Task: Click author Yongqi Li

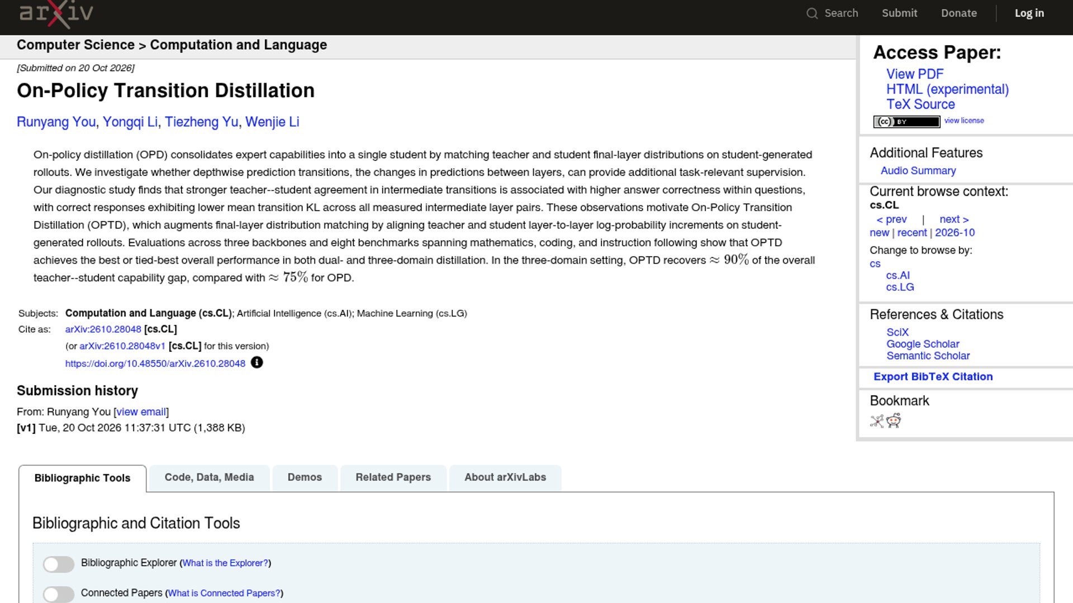Action: click(x=130, y=122)
